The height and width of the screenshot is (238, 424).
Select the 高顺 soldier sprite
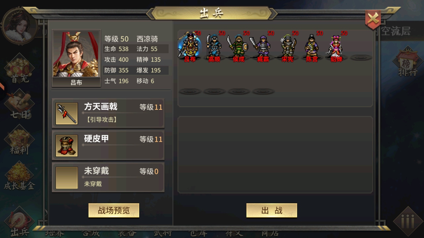coord(214,46)
